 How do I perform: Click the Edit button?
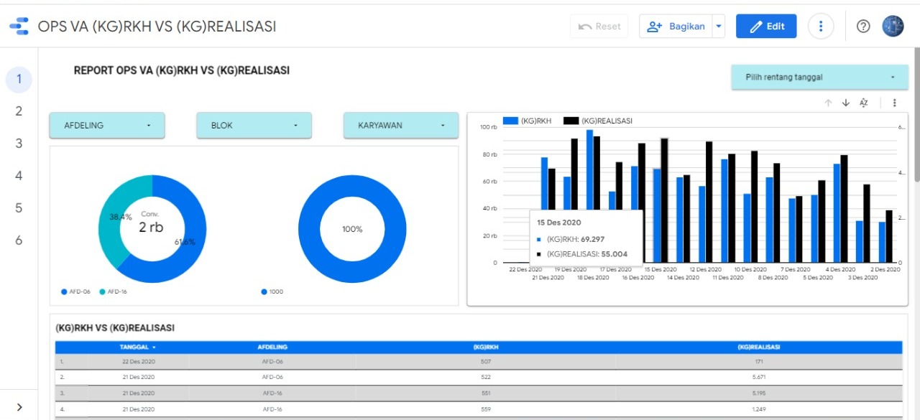[766, 27]
